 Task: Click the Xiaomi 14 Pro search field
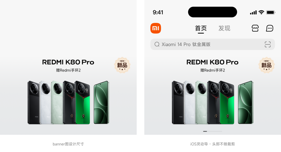[x=213, y=44]
